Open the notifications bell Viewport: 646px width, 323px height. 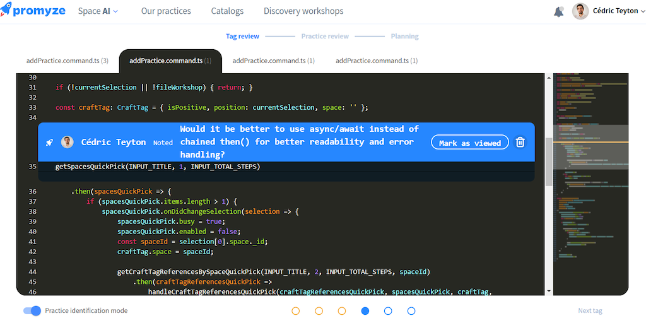point(558,11)
